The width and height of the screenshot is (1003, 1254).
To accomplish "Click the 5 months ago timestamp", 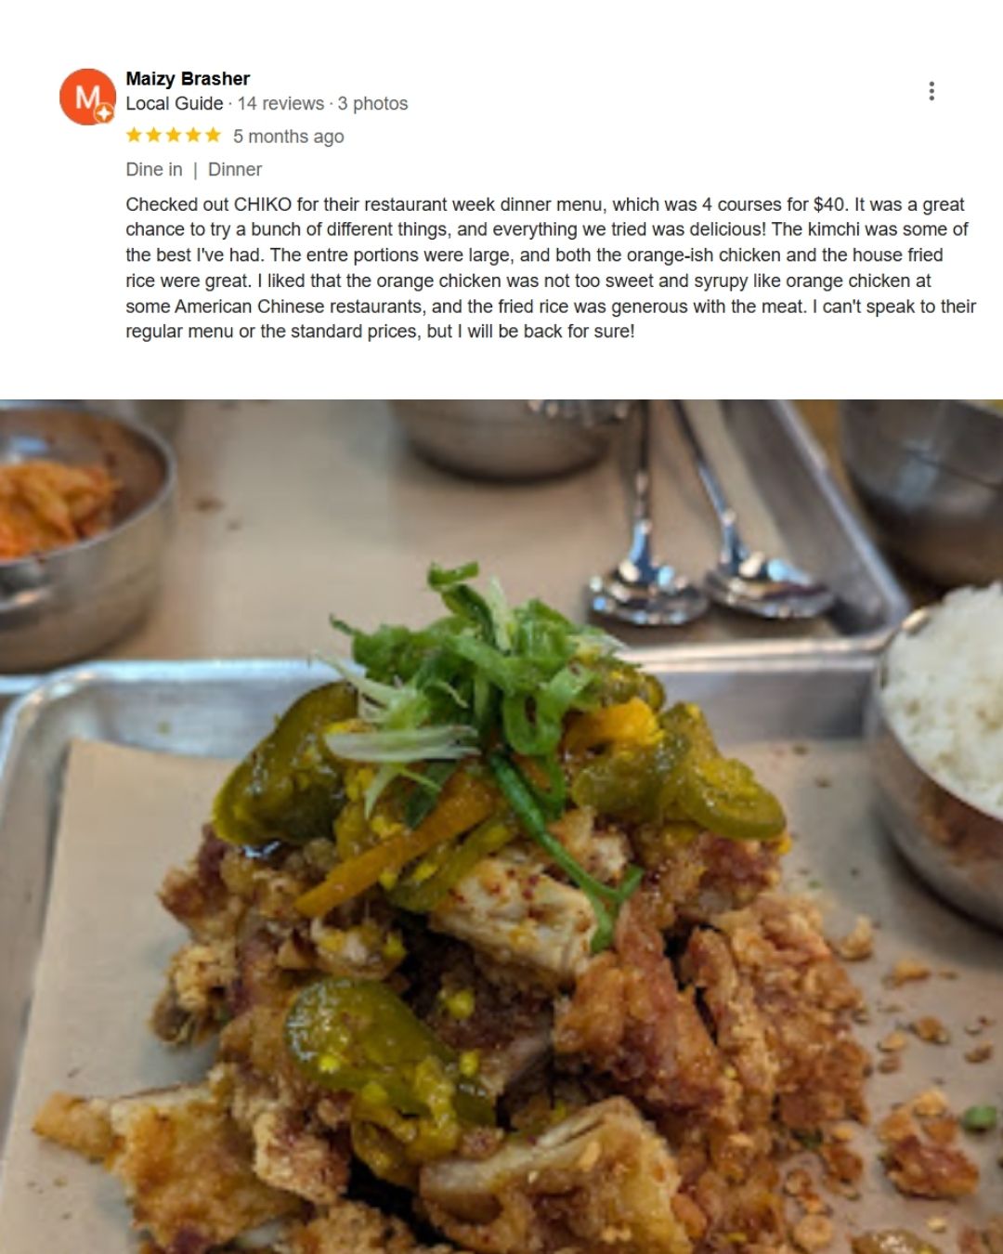I will pos(288,137).
